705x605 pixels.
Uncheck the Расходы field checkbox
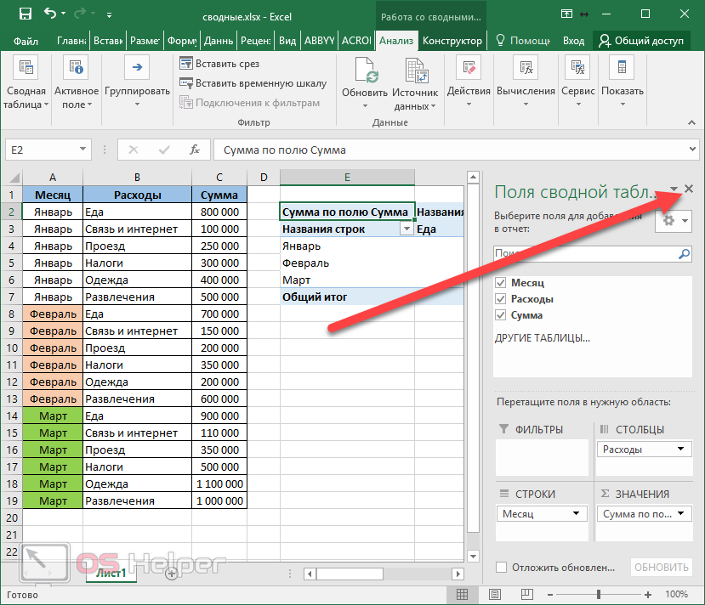[501, 299]
